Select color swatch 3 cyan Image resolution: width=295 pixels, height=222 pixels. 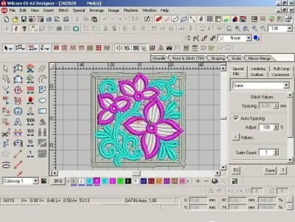tap(89, 181)
